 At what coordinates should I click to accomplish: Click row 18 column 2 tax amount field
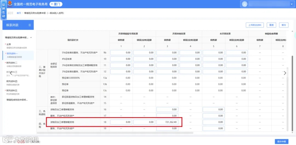click(x=144, y=122)
